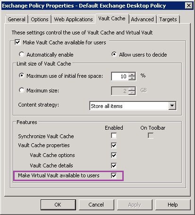Click the OK button
Screen dimensions: 195x215
(58, 205)
